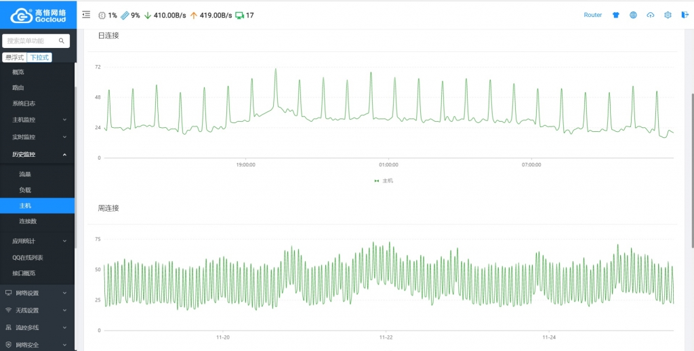Image resolution: width=694 pixels, height=351 pixels.
Task: Click the page vertical scrollbar
Action: tap(691, 169)
